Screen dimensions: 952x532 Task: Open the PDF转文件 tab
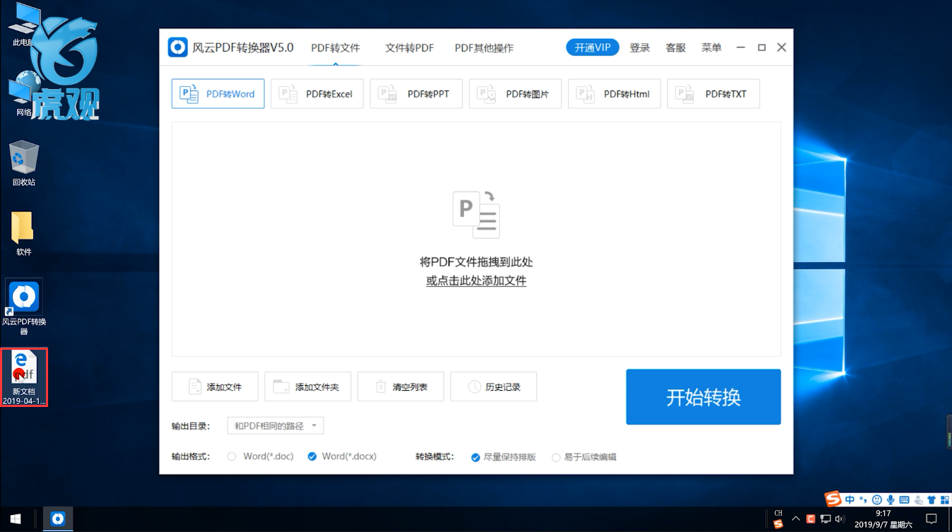point(335,48)
